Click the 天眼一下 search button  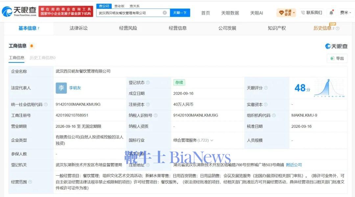coord(180,13)
